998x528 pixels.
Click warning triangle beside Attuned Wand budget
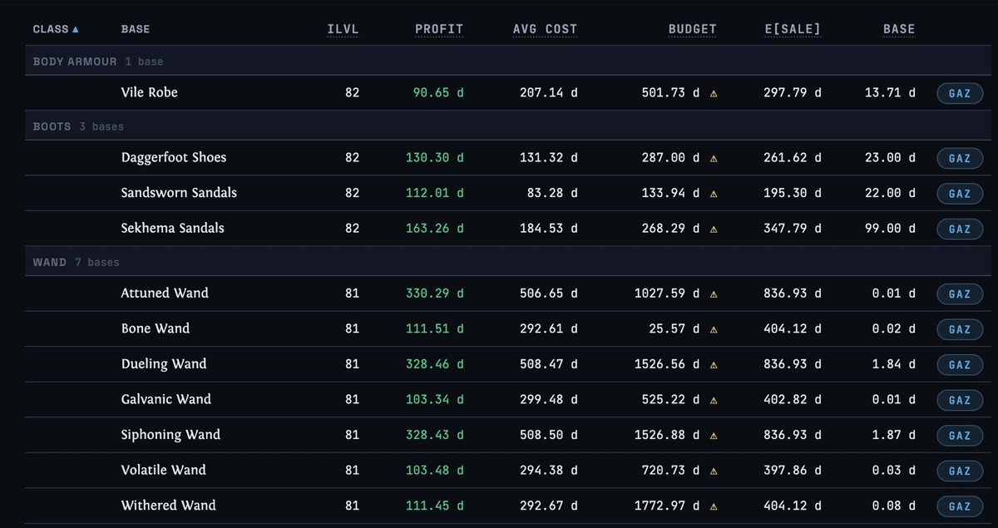click(x=714, y=294)
